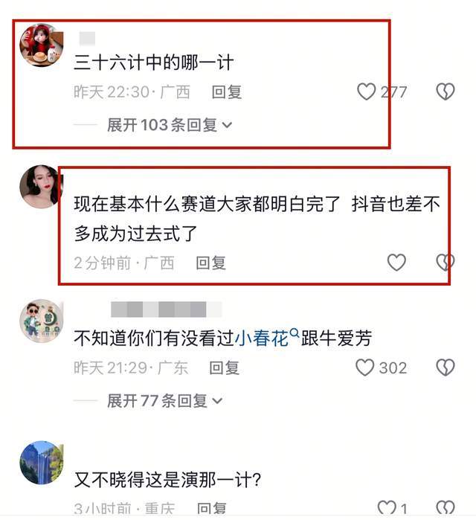Reply to the 昨天 22:30 广西 comment

coord(227,92)
